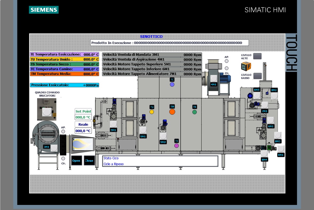Click the 7M1 motor label

(x=265, y=111)
